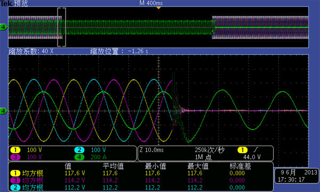This screenshot has width=320, height=192.
Task: Click the 200 A channel 4 scale value
Action: pos(98,157)
